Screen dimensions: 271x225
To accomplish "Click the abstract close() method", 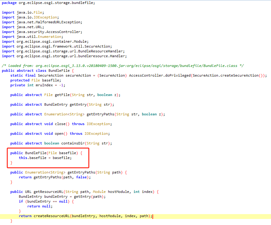I will 61,124.
